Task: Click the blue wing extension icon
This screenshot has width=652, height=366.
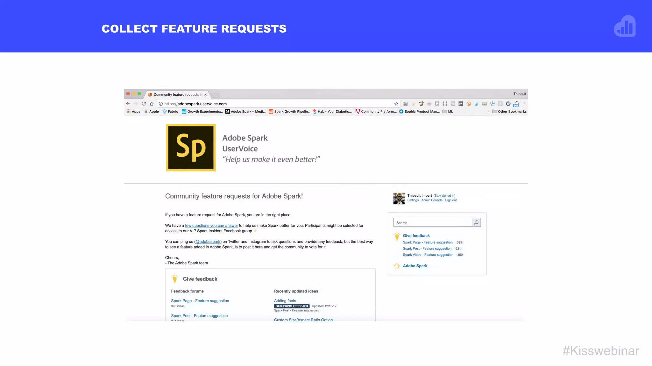Action: (477, 104)
